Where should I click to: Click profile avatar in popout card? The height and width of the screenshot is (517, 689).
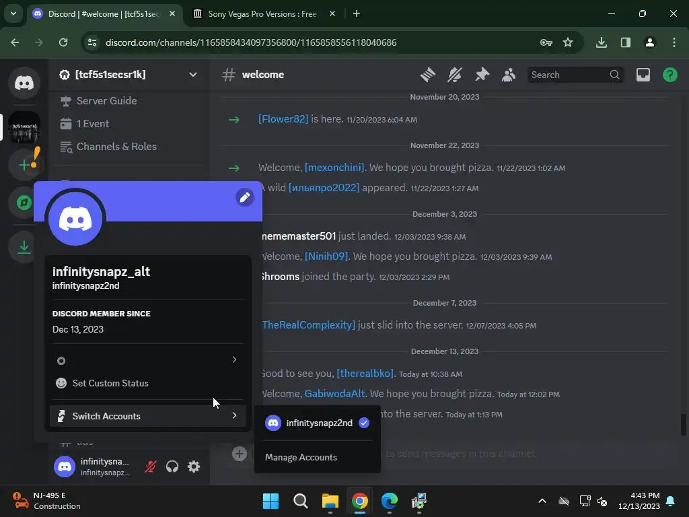[x=75, y=219]
